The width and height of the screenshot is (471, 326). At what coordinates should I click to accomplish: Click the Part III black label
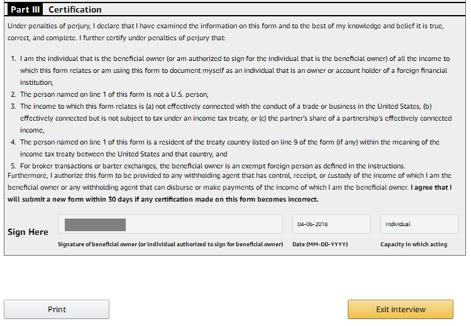coord(25,9)
